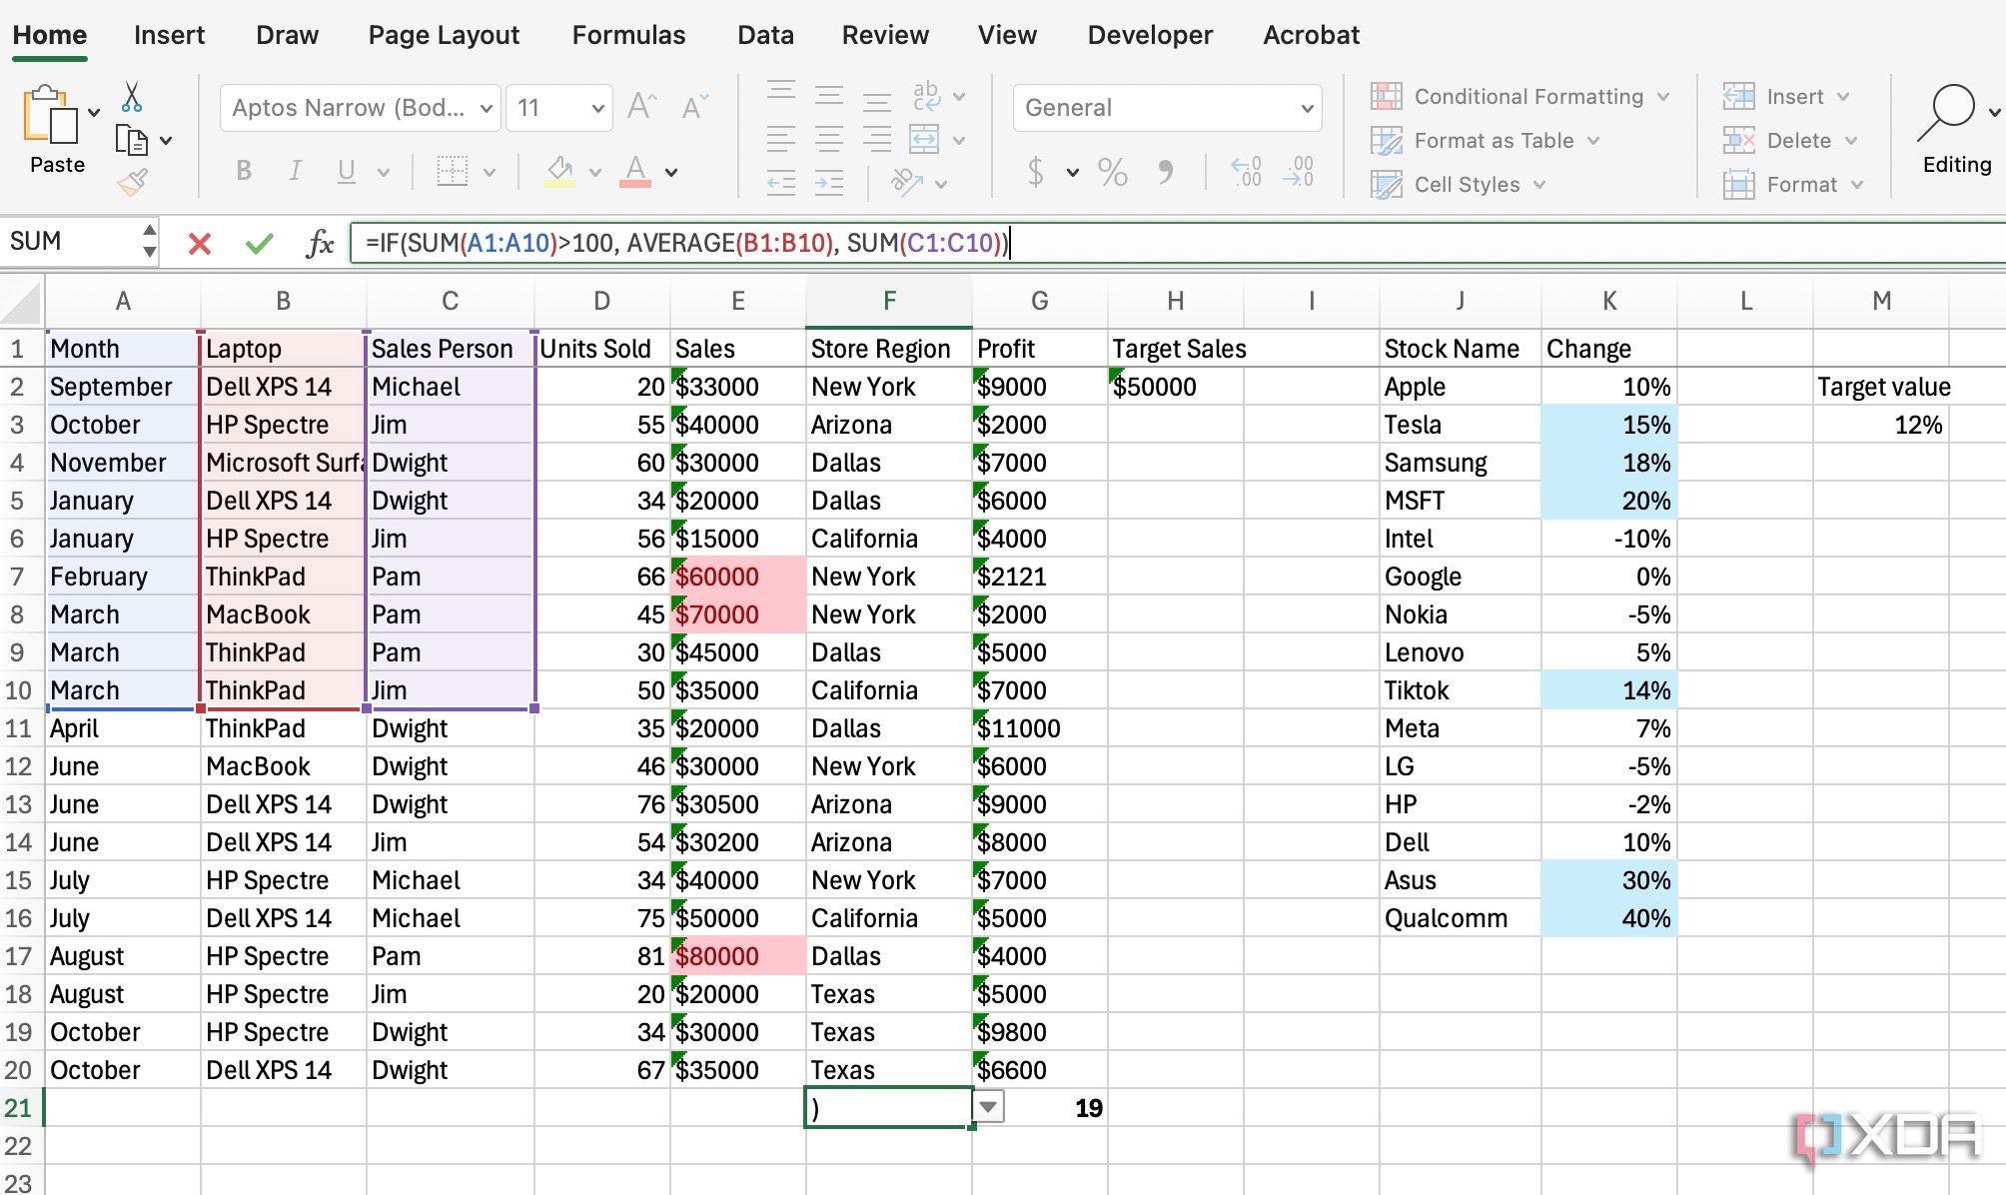
Task: Click the Format as Table icon
Action: click(x=1387, y=140)
